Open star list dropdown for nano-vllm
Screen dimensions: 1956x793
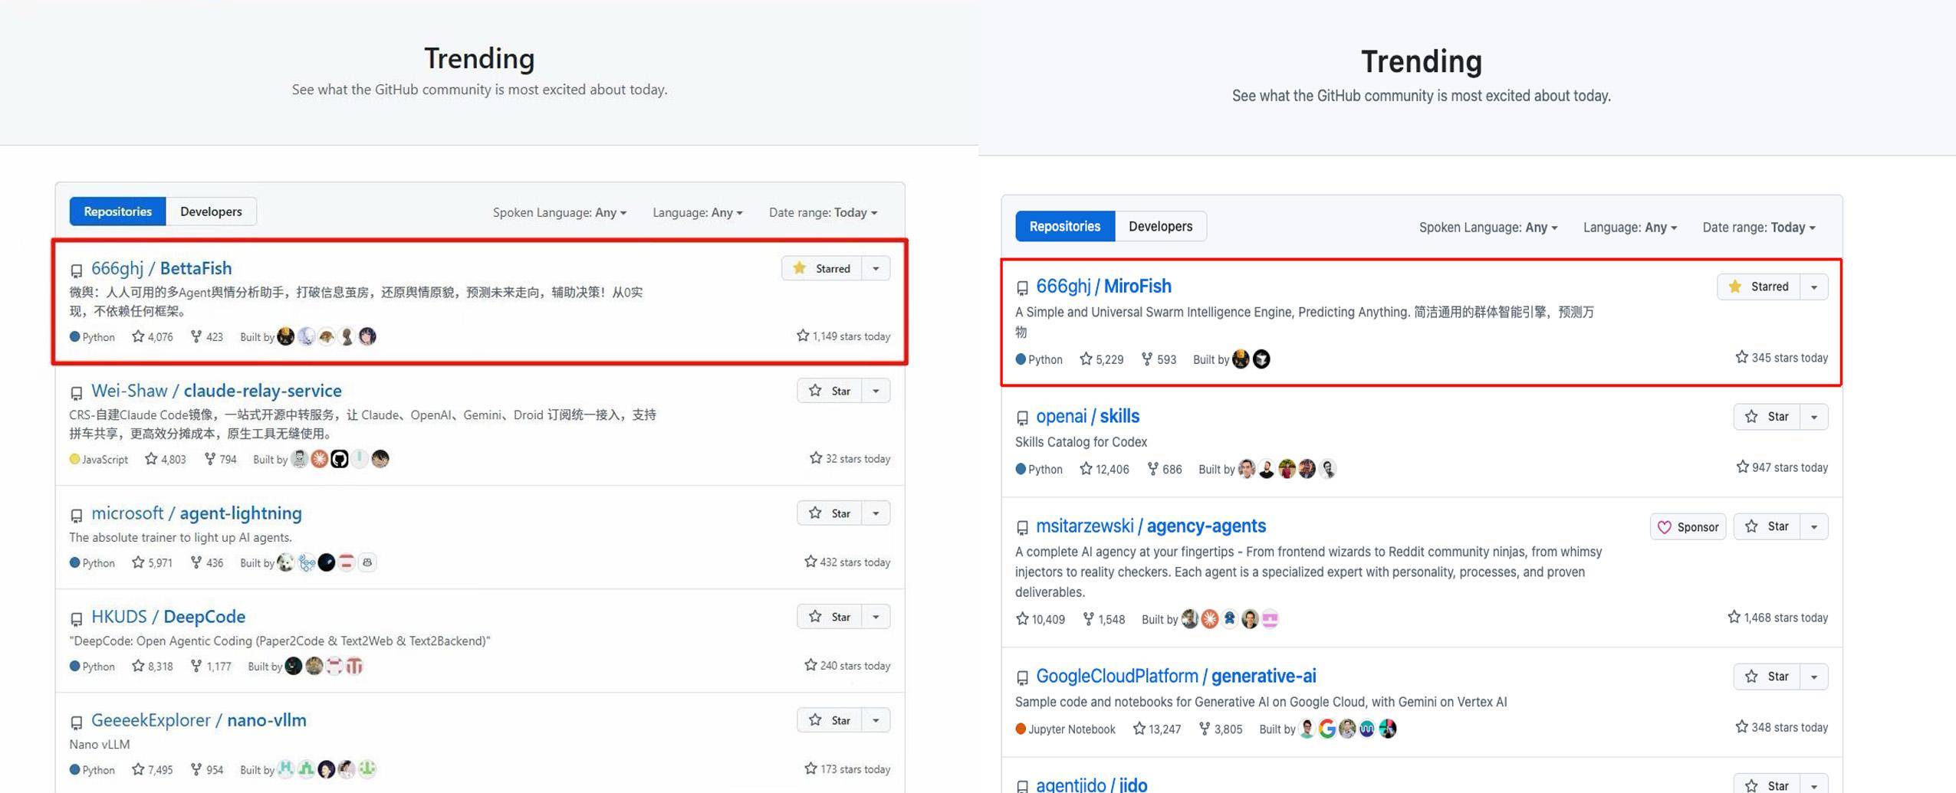(x=876, y=720)
